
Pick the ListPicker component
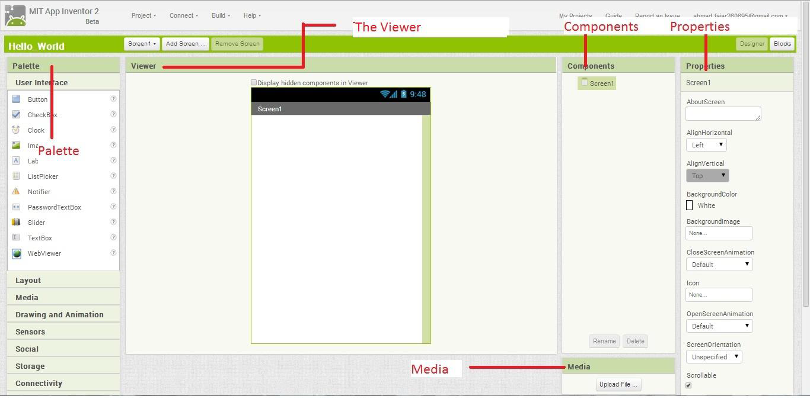pyautogui.click(x=43, y=176)
